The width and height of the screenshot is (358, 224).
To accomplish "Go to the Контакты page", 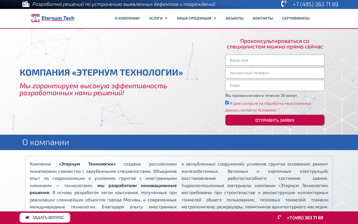I will 263,18.
